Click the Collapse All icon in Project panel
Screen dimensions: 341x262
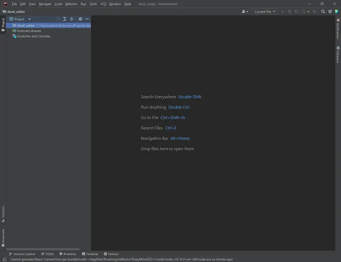click(71, 19)
